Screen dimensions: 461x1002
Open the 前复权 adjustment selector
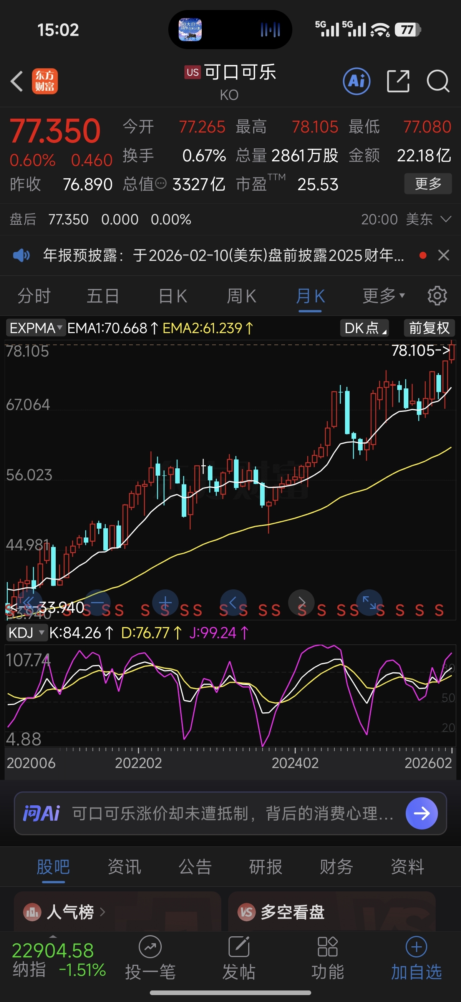[x=429, y=328]
